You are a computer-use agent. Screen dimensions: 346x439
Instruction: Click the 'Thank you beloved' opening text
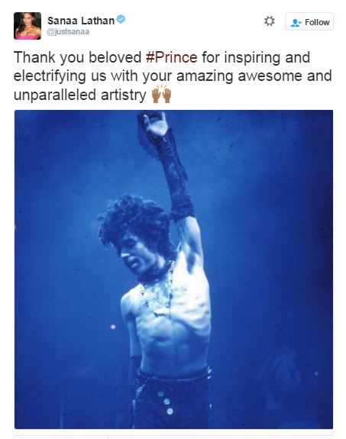coord(77,58)
